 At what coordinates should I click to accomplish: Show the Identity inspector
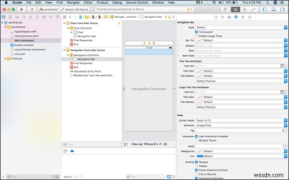229,17
